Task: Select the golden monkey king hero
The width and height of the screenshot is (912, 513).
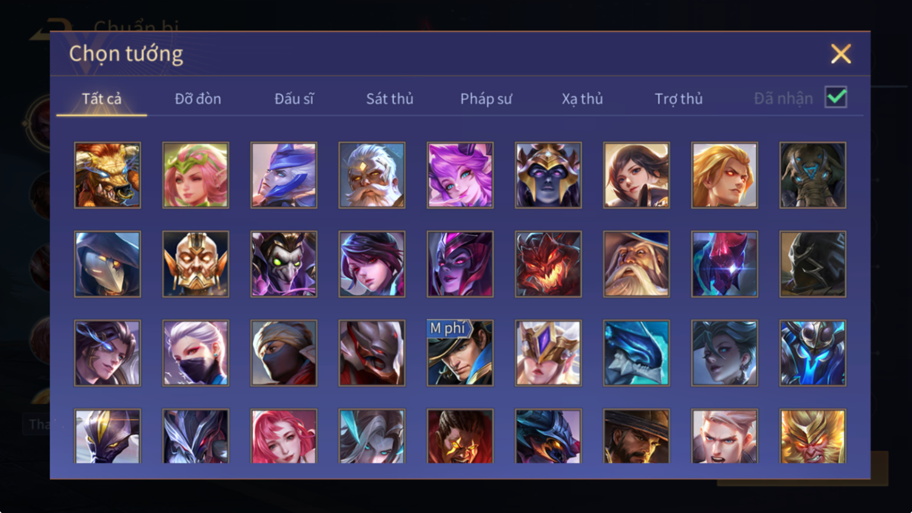Action: pos(813,436)
